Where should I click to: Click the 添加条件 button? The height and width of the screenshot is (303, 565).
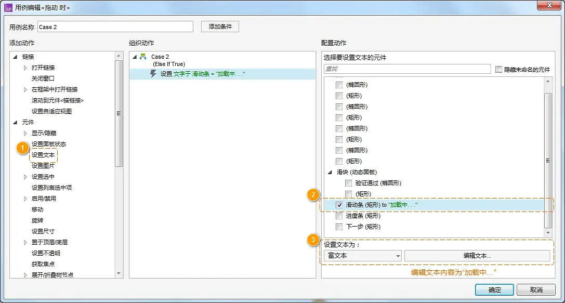tap(219, 26)
